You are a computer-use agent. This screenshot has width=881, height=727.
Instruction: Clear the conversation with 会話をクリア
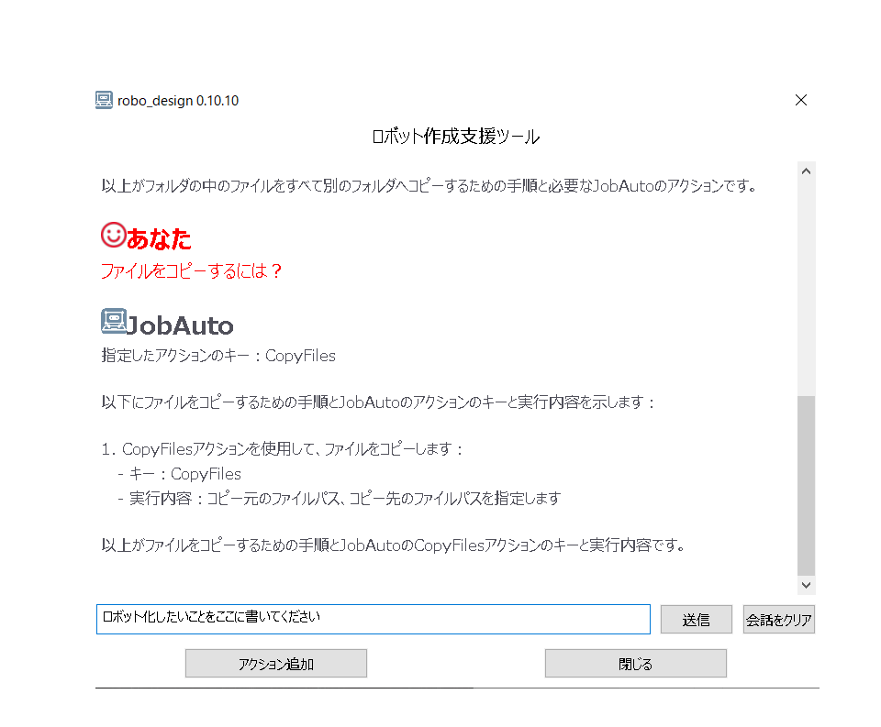click(x=779, y=619)
